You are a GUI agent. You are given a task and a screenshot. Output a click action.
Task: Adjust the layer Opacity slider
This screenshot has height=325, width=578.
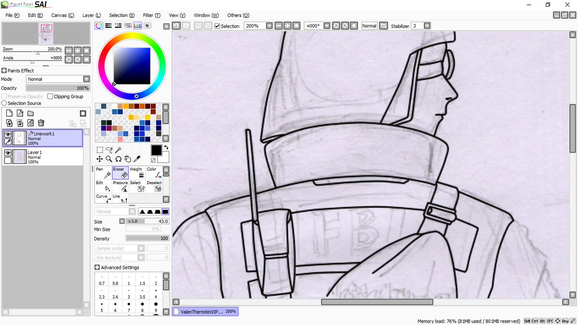point(58,88)
